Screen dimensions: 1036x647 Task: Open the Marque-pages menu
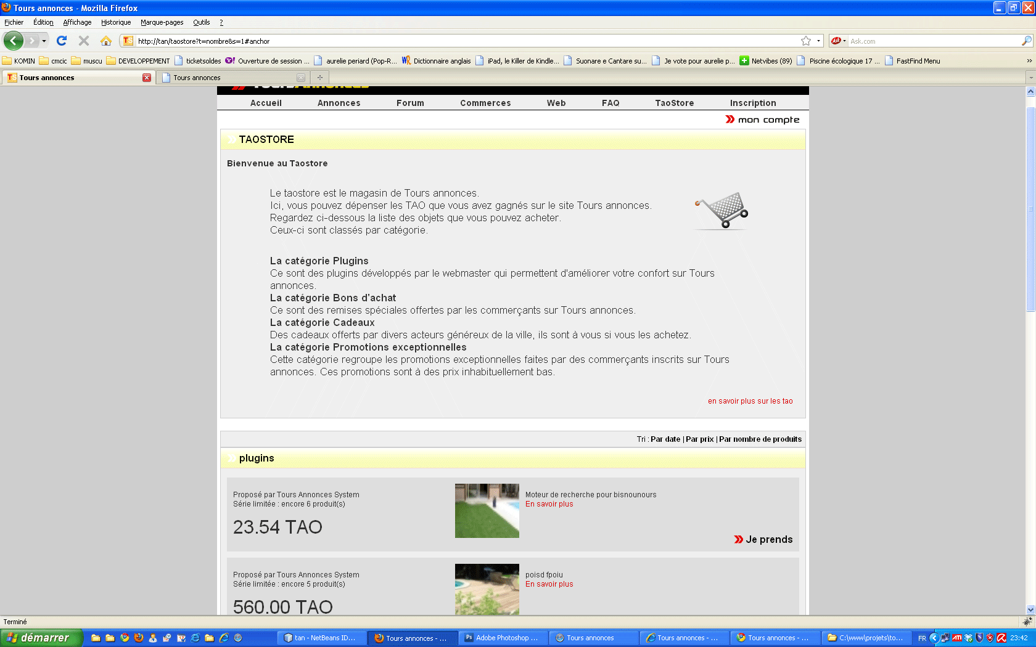click(162, 22)
